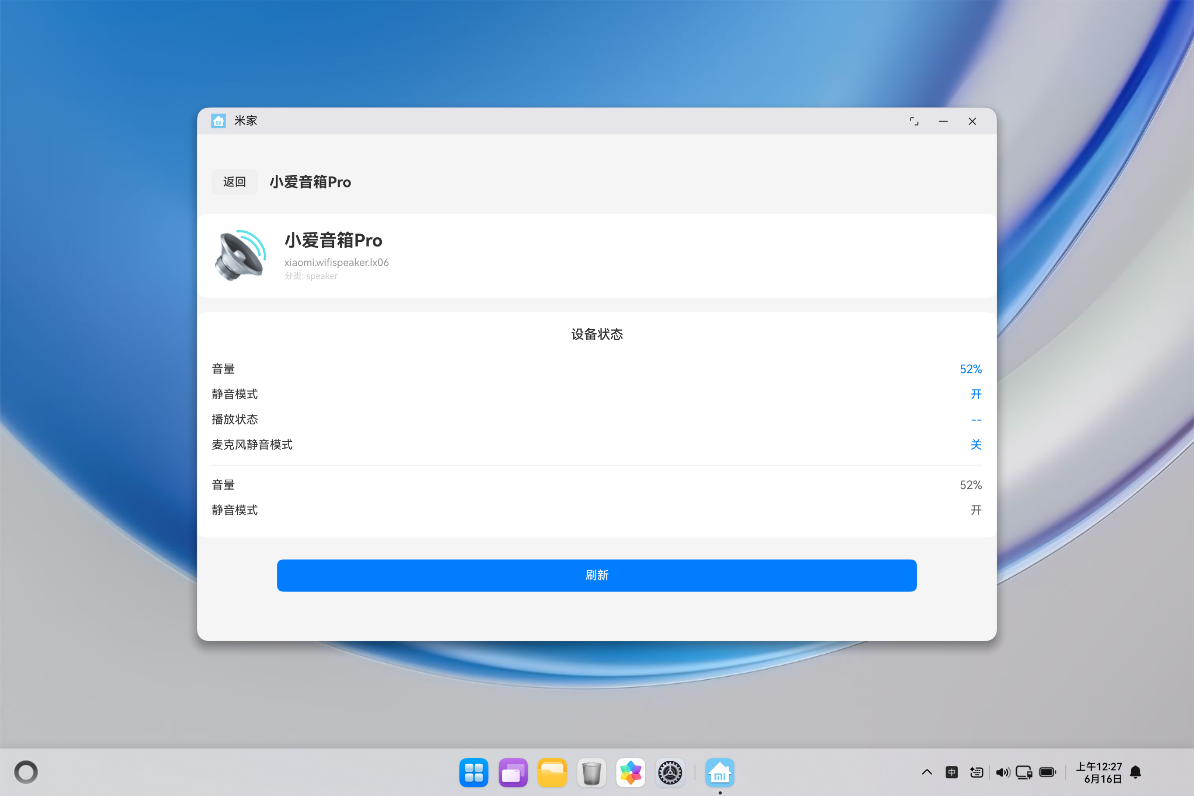Click the circle button at taskbar left
Image resolution: width=1194 pixels, height=796 pixels.
click(26, 772)
